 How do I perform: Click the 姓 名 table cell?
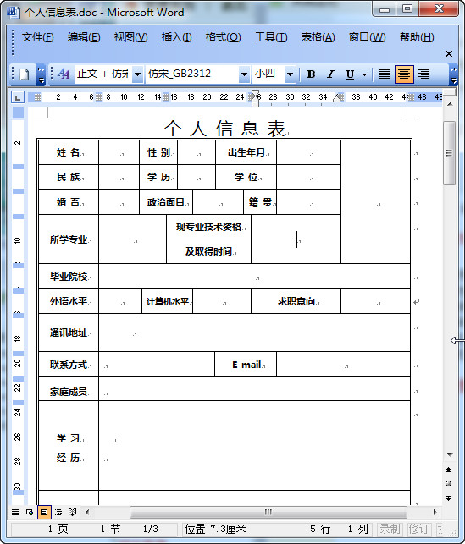69,152
